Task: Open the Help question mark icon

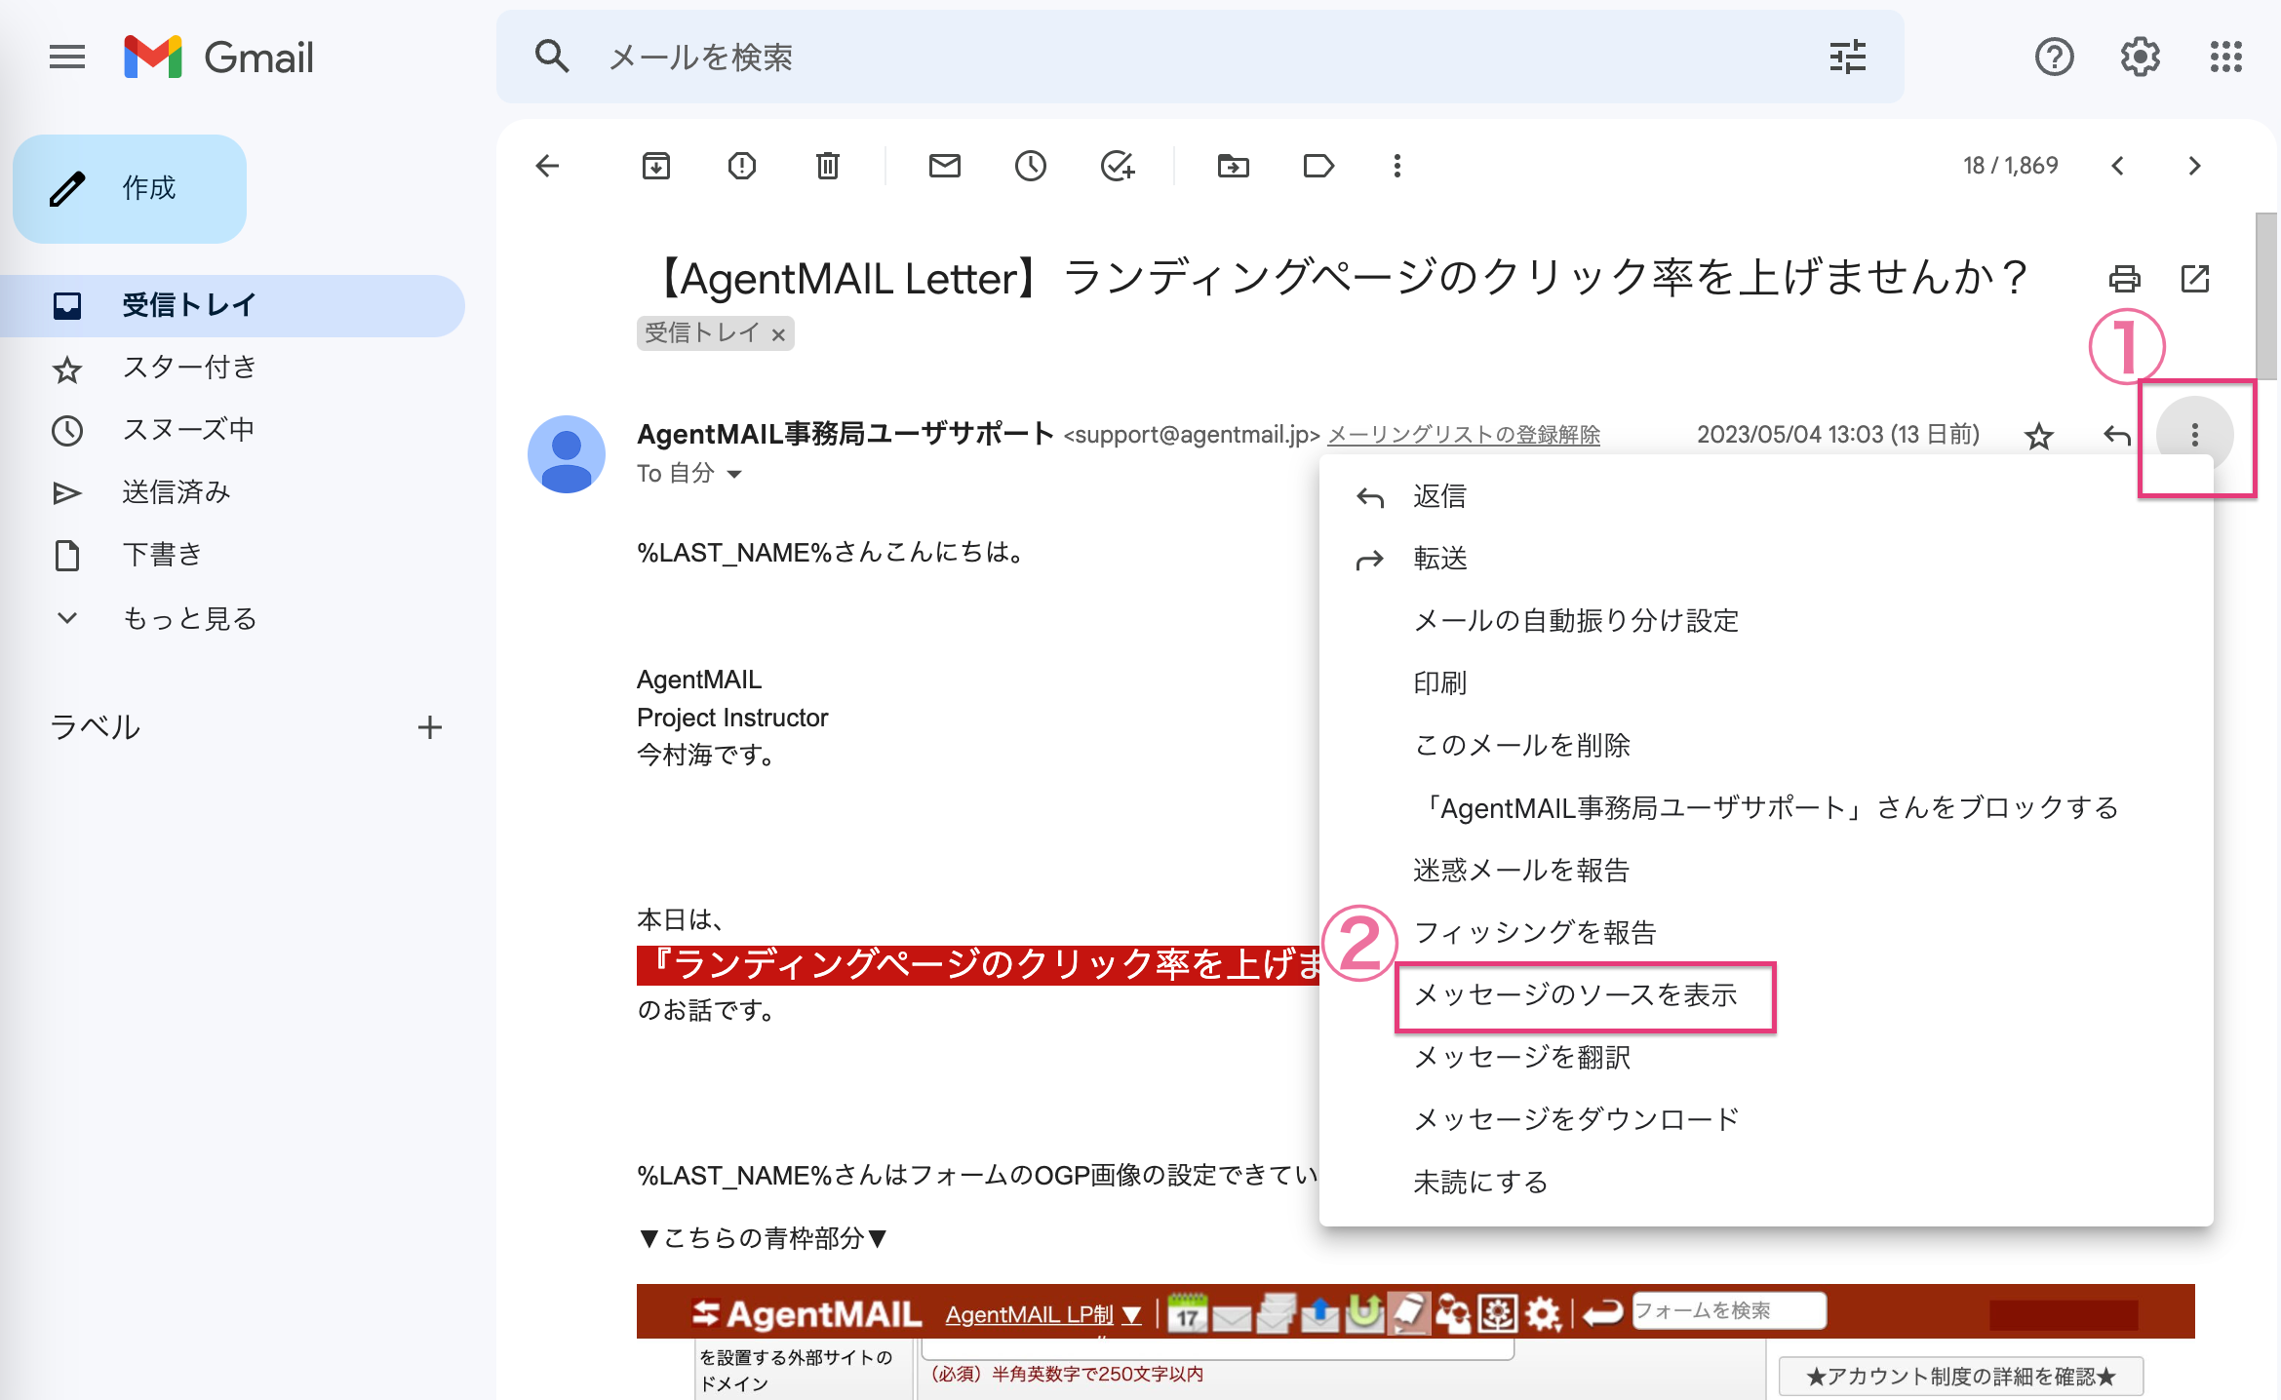Action: pyautogui.click(x=2054, y=57)
